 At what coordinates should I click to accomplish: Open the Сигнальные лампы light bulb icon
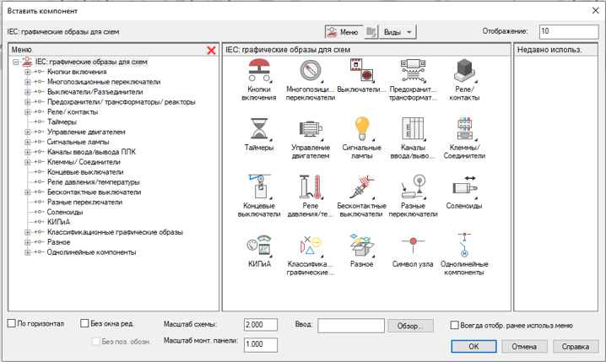[362, 129]
